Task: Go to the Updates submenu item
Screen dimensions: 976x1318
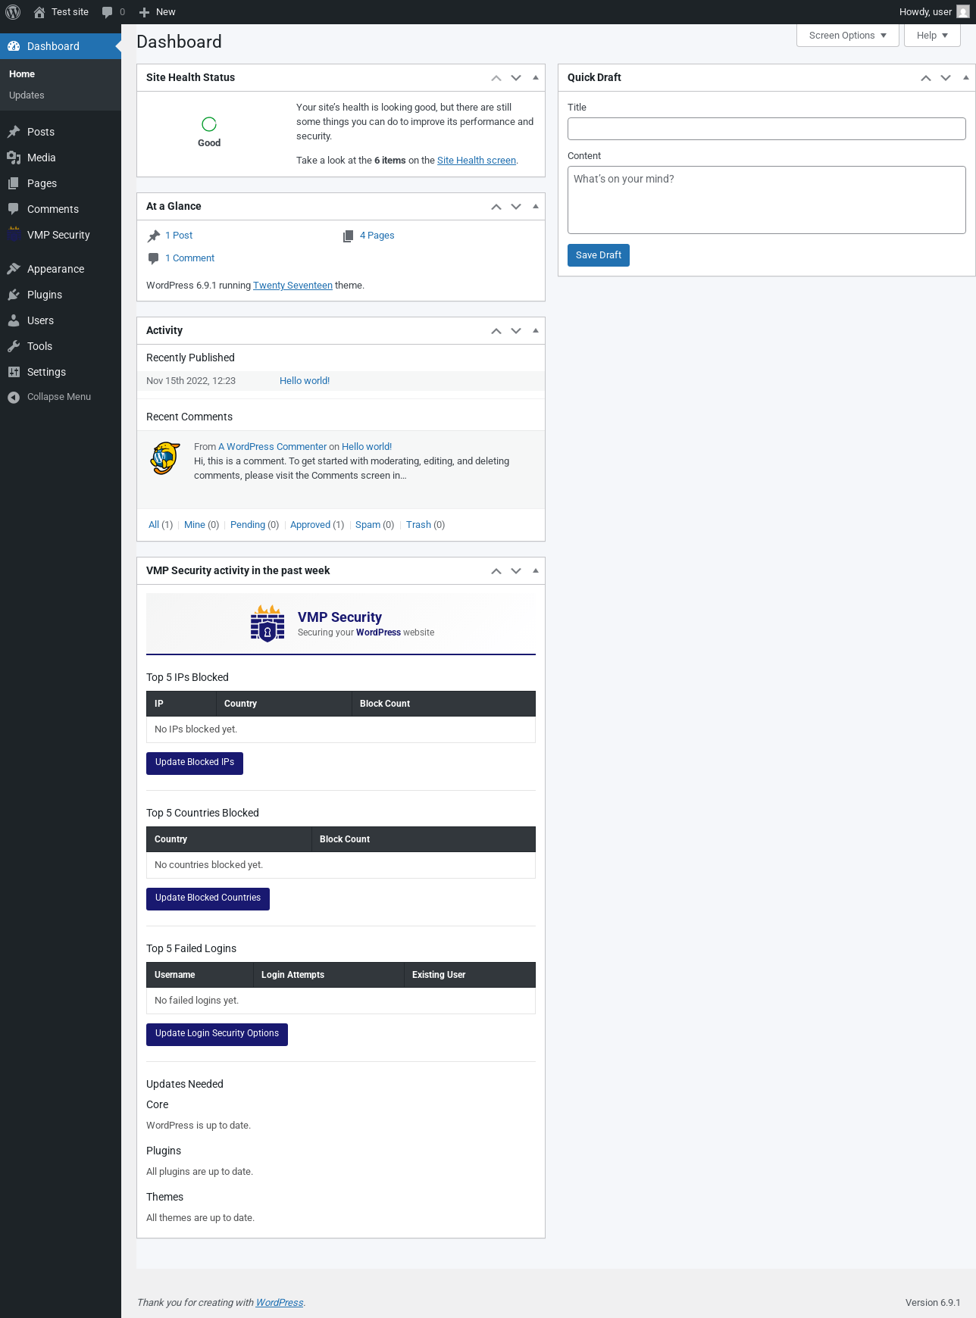Action: 27,95
